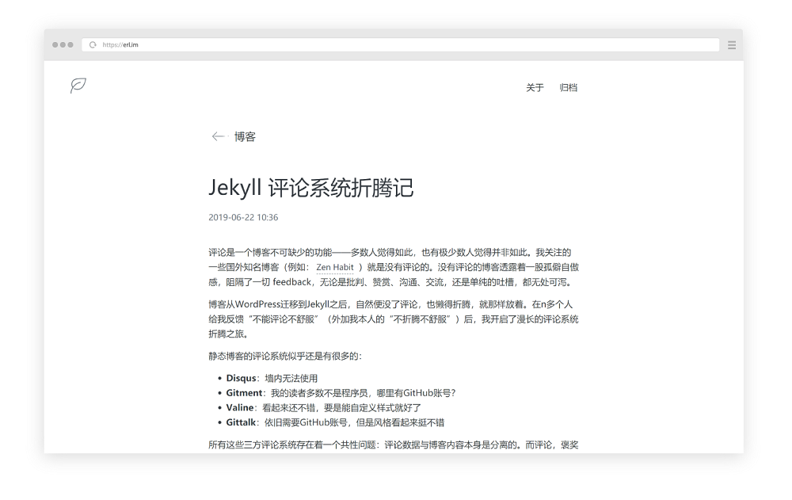Click the bolded Disqus list entry
This screenshot has height=500, width=792.
[241, 378]
